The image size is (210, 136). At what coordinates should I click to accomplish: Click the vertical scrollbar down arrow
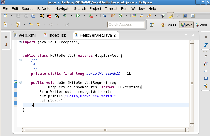click(192, 125)
